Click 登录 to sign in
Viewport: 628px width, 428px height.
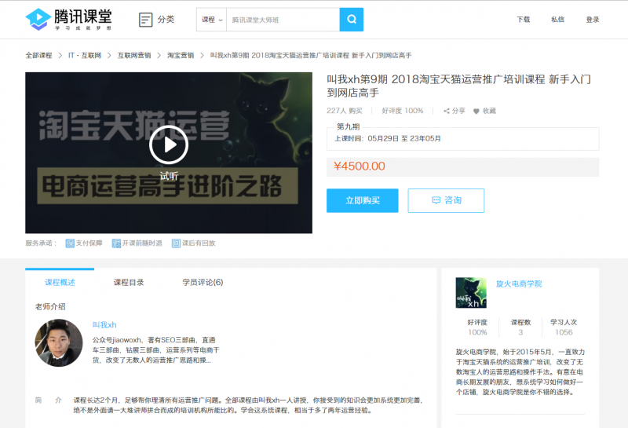tap(593, 20)
